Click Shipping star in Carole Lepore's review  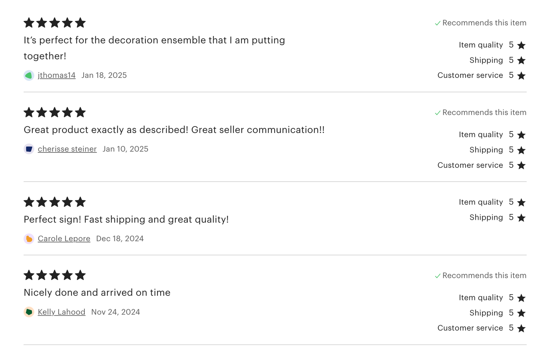(521, 218)
